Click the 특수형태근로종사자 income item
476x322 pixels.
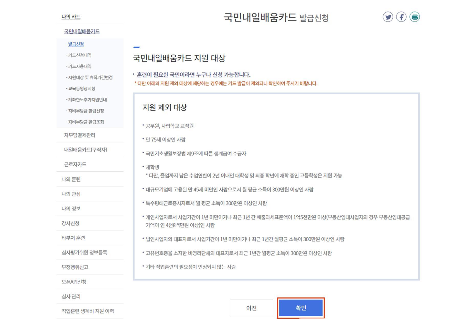tap(206, 203)
